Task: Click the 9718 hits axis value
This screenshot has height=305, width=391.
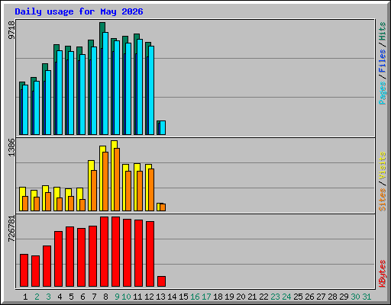Action: click(11, 30)
